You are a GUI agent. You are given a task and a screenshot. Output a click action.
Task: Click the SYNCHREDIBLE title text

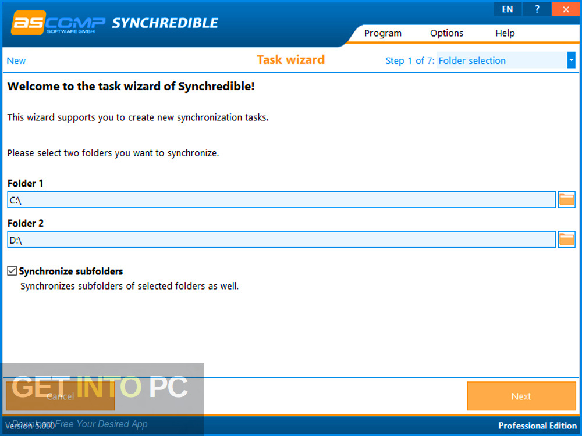[165, 23]
